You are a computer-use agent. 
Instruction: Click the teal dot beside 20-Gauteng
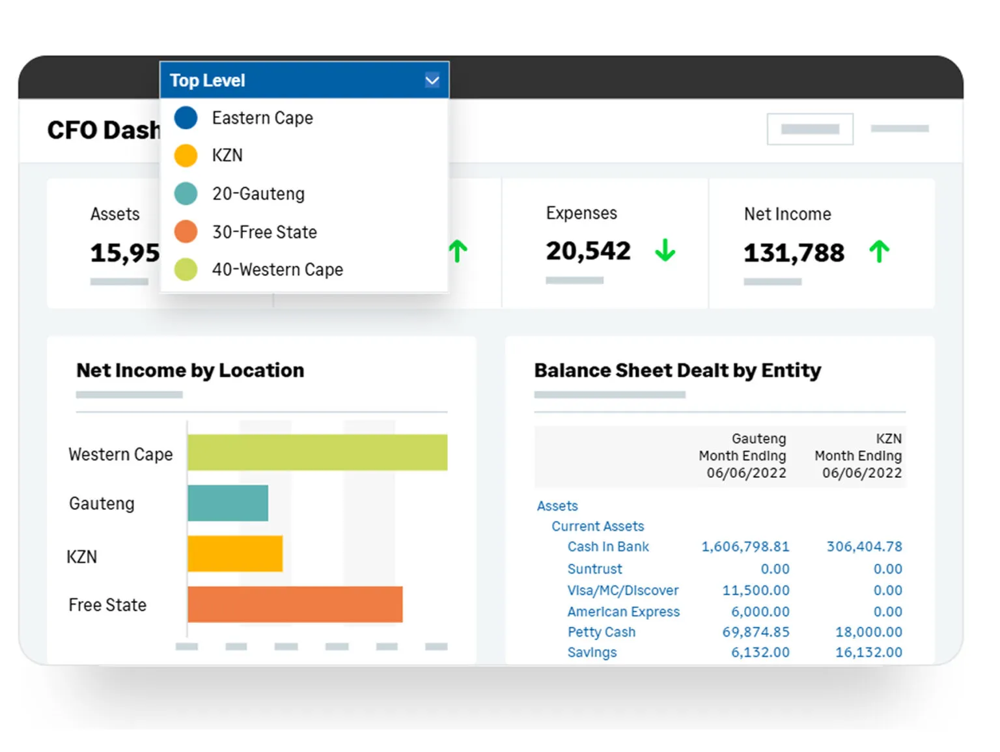[x=186, y=193]
